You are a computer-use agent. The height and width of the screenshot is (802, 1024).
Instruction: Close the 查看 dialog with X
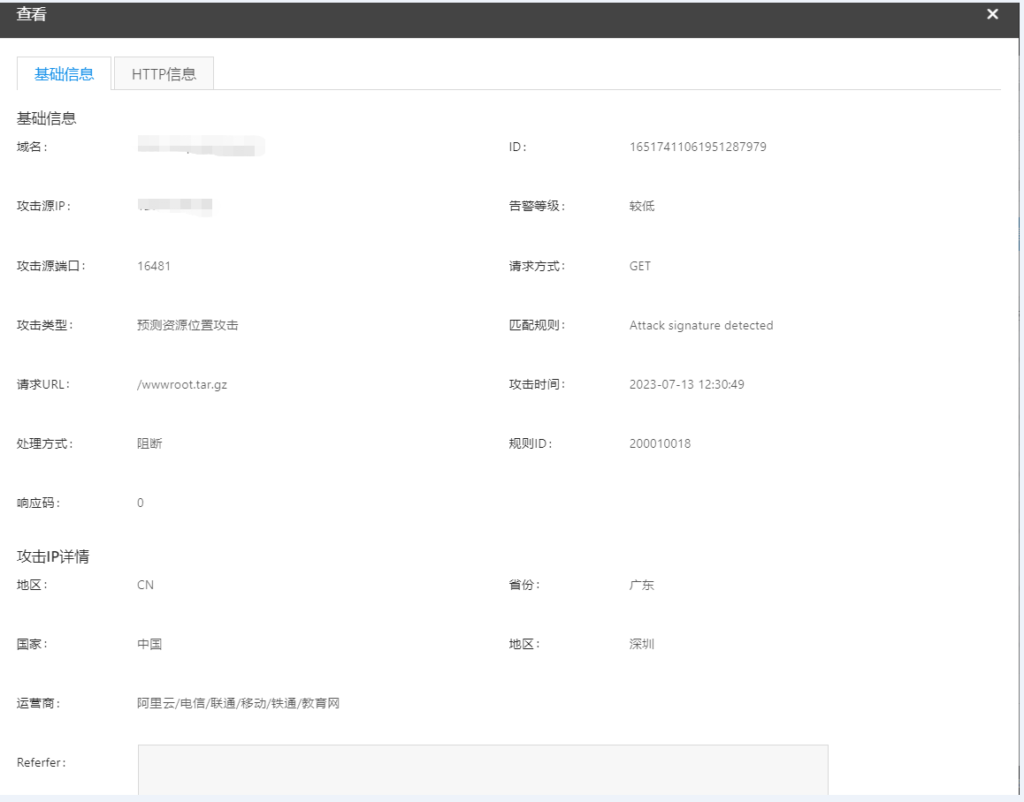click(x=992, y=14)
